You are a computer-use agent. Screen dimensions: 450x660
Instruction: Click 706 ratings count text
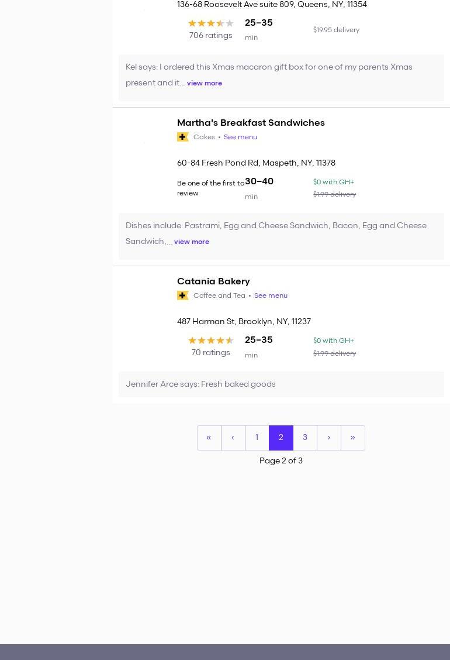(x=210, y=36)
